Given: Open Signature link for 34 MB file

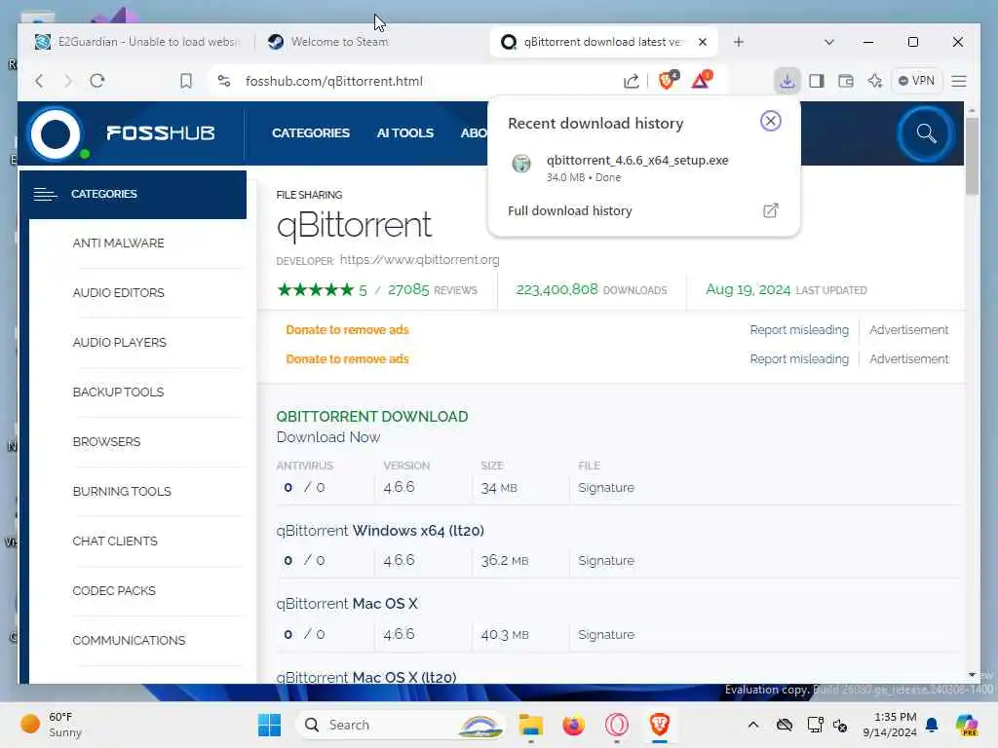Looking at the screenshot, I should [x=606, y=488].
